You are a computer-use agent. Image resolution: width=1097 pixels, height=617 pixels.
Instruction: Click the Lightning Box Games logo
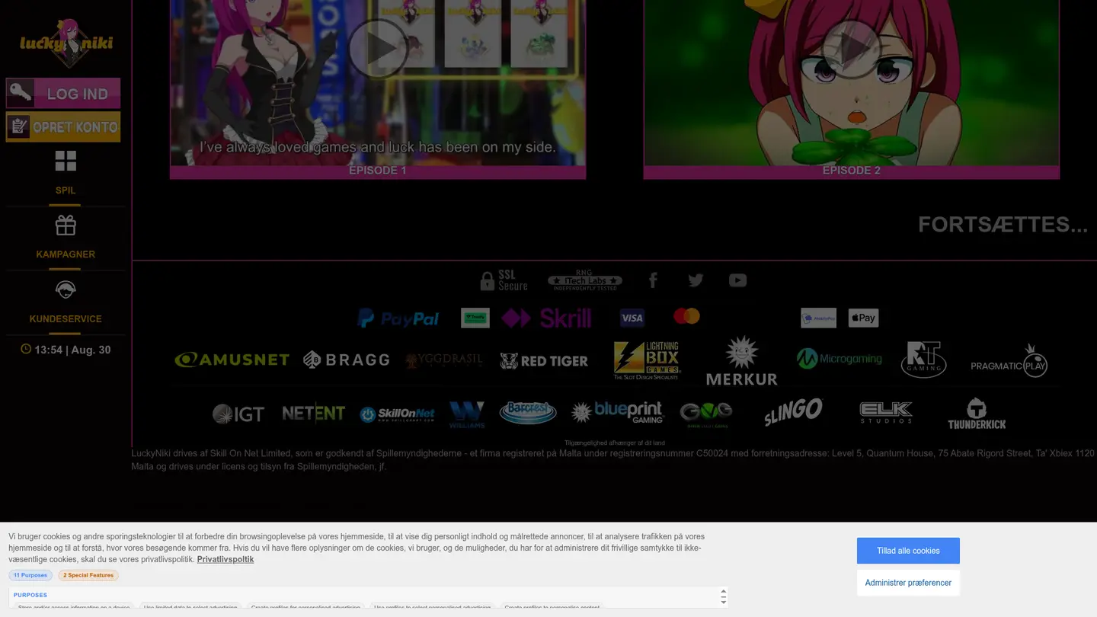click(x=647, y=360)
